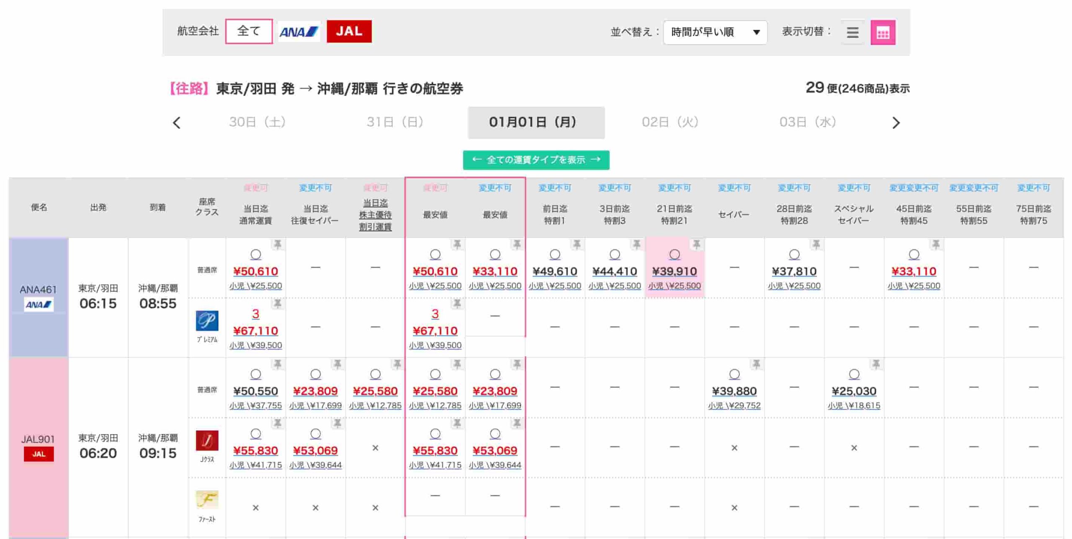
Task: Pin ANA461 ¥37,810 Tokuwari28 fare
Action: coord(816,244)
